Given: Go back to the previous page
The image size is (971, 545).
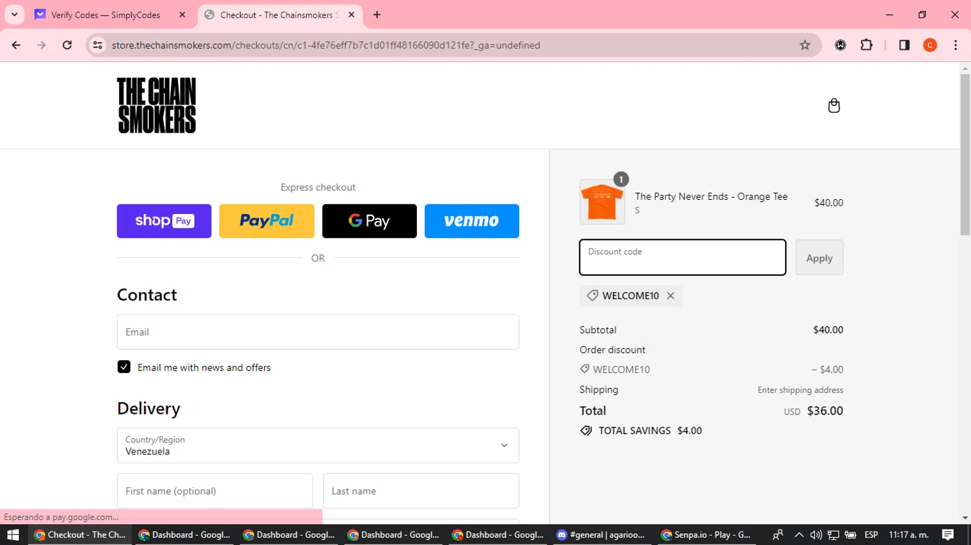Looking at the screenshot, I should click(x=16, y=45).
